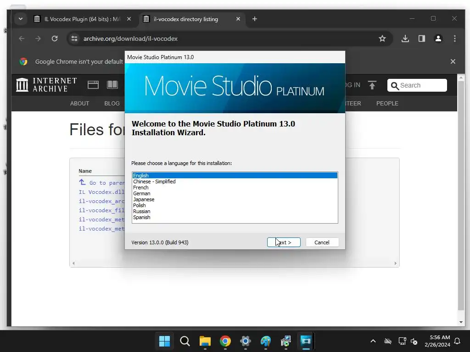Pick Polish as the installation language
470x352 pixels.
(x=235, y=205)
